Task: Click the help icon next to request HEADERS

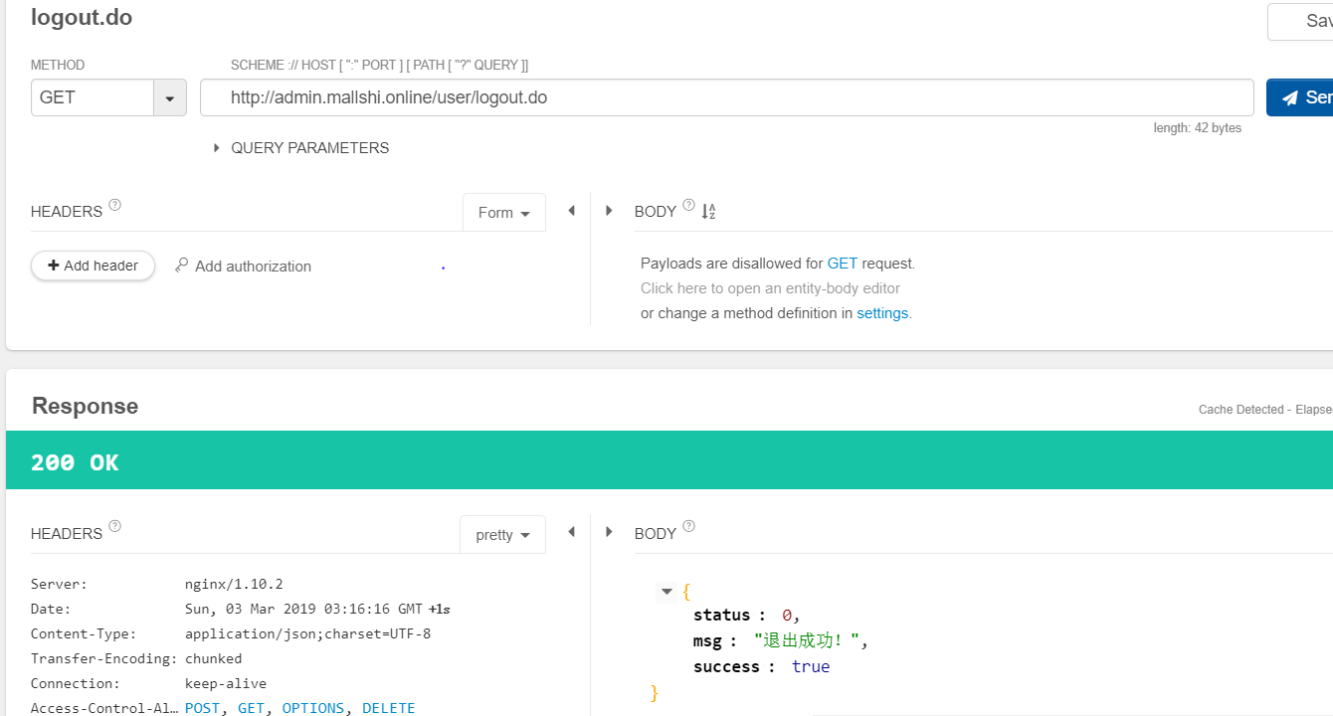Action: coord(115,205)
